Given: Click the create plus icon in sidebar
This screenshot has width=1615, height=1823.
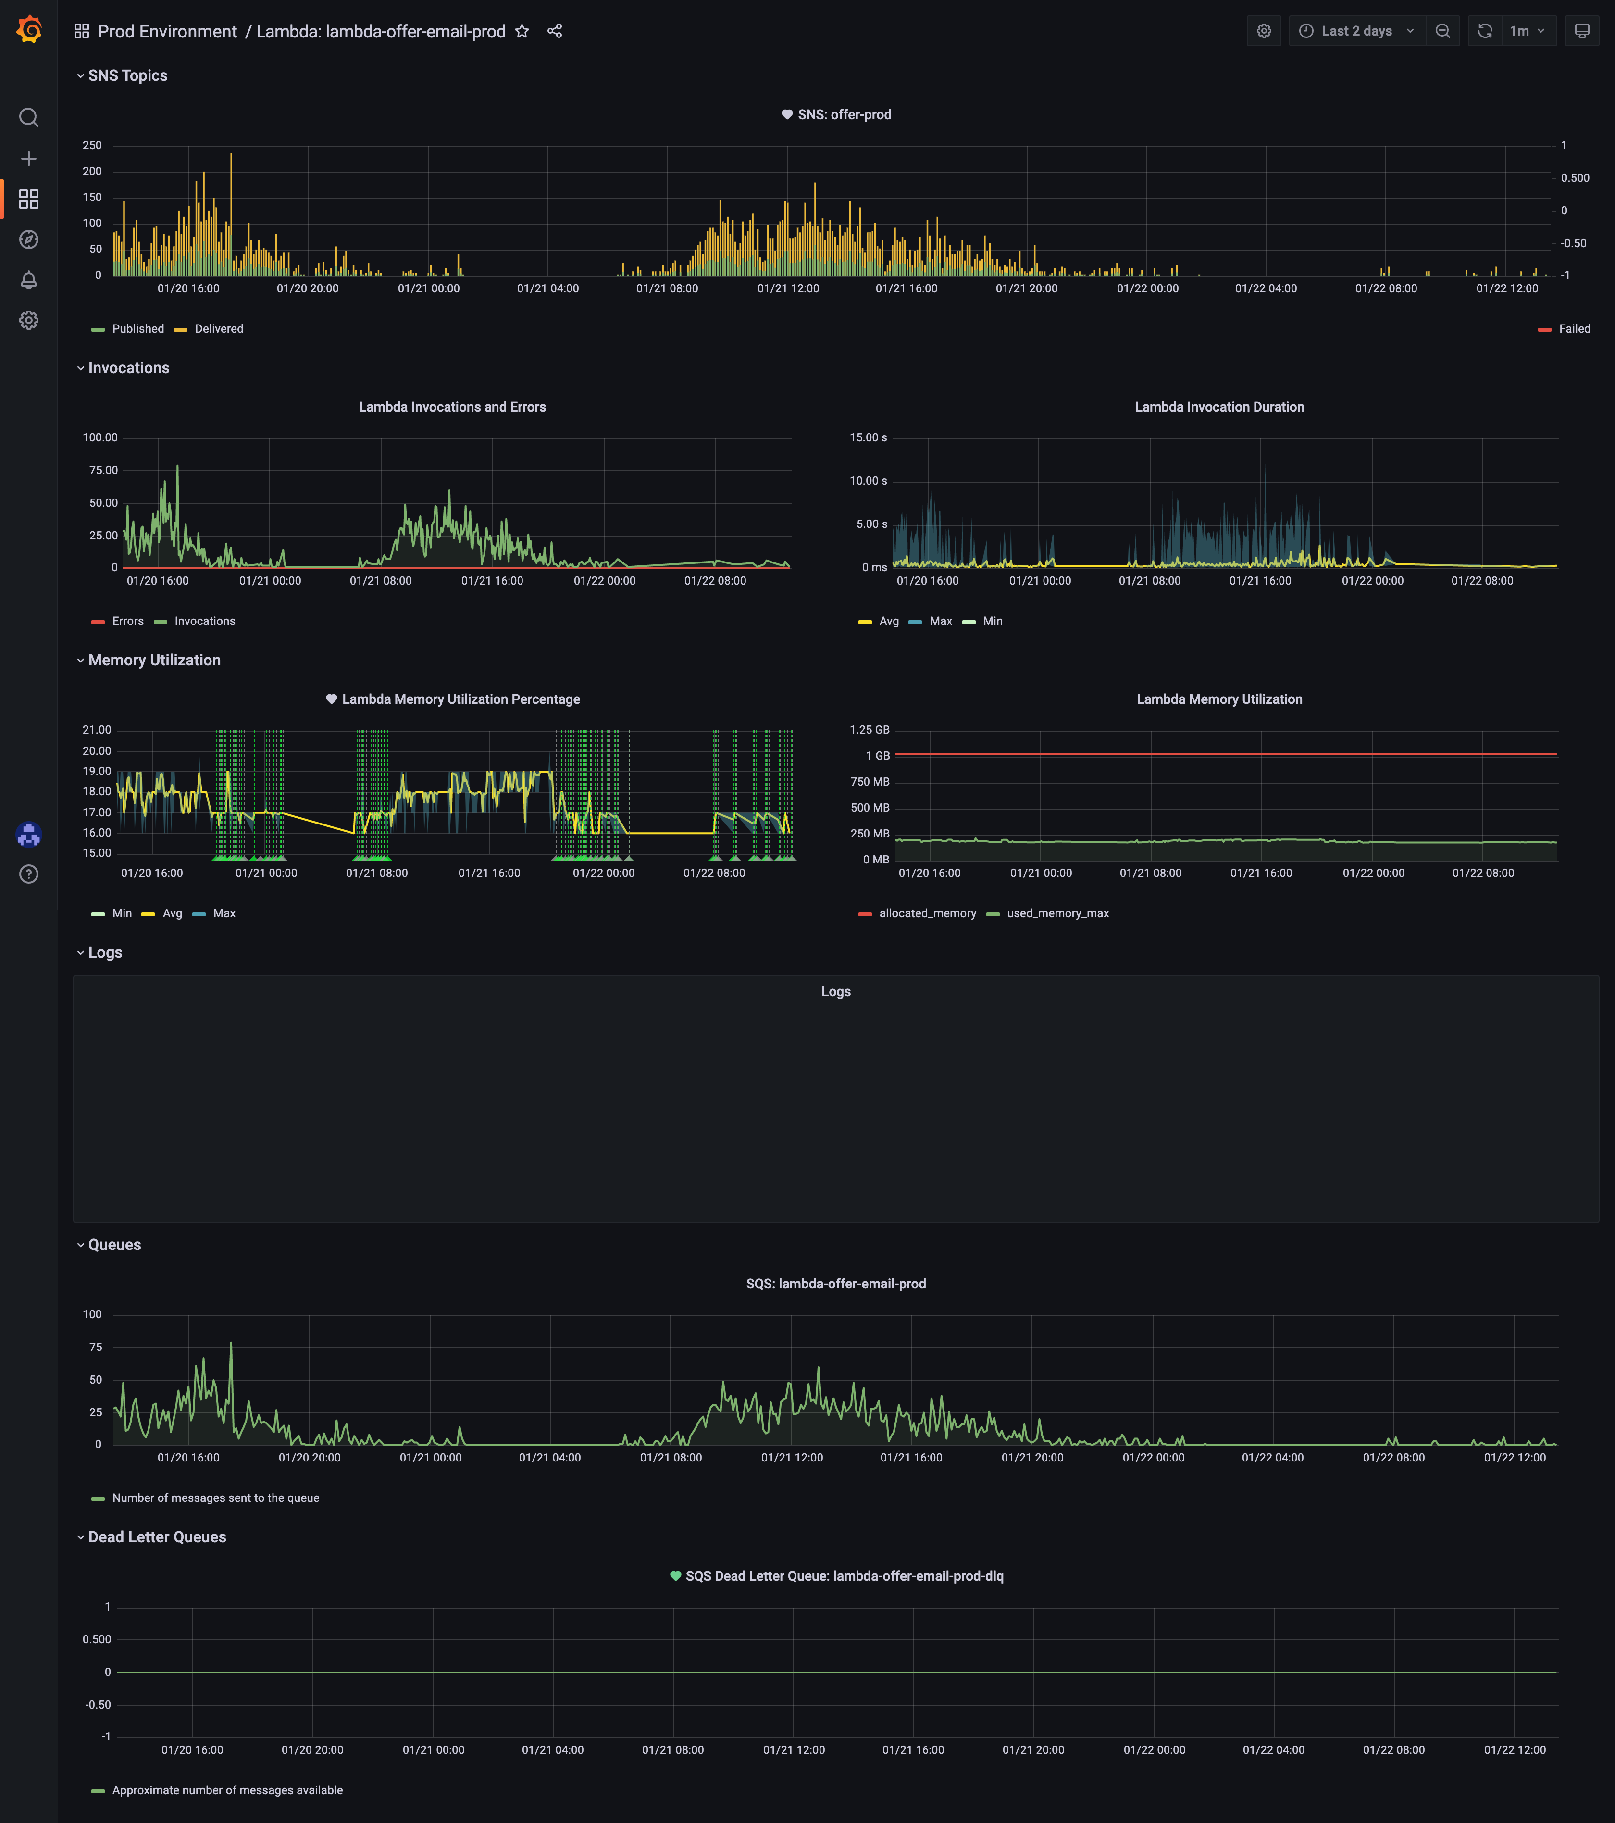Looking at the screenshot, I should 28,159.
